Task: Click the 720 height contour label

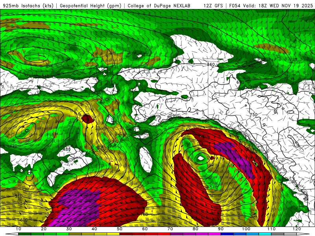Action: (x=254, y=87)
